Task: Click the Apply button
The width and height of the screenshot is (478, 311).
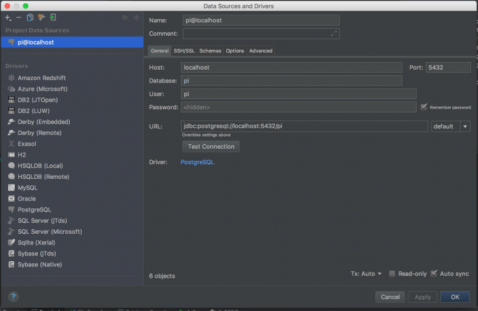Action: [x=422, y=297]
